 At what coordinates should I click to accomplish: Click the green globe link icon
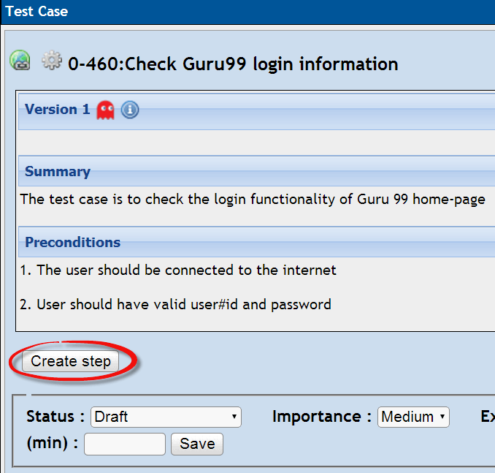pyautogui.click(x=20, y=61)
